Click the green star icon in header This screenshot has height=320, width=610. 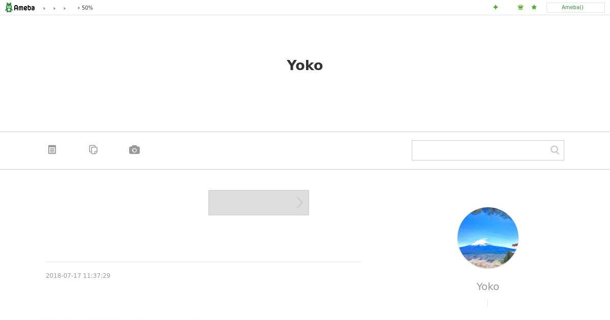pyautogui.click(x=534, y=7)
